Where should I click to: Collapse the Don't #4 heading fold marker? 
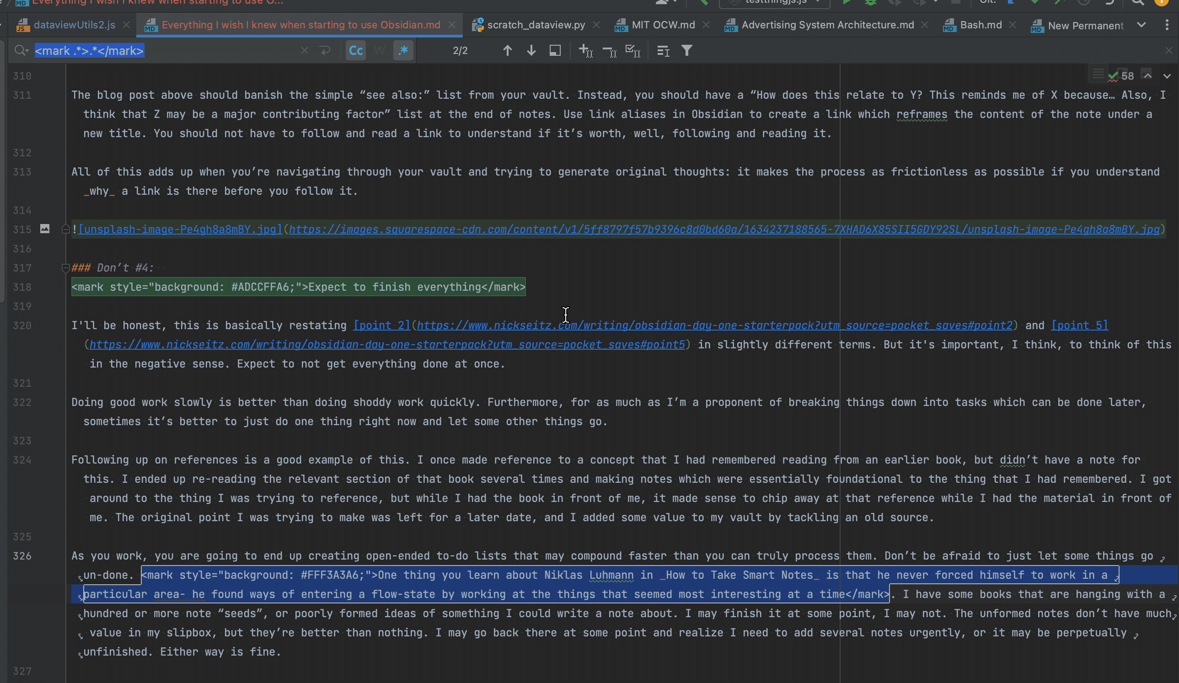point(65,268)
